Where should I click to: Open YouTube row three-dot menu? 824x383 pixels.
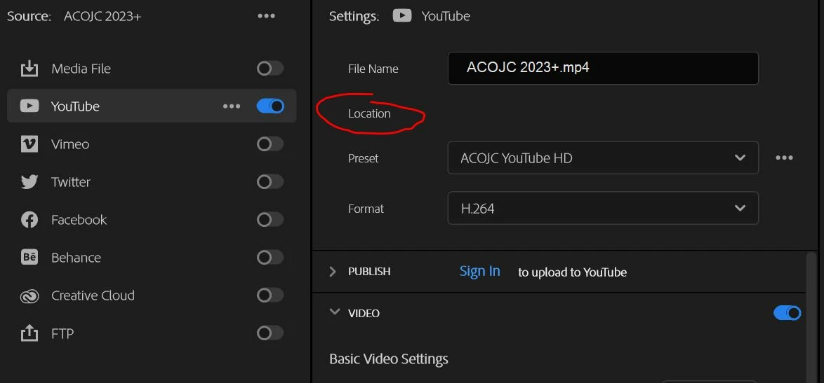coord(232,106)
